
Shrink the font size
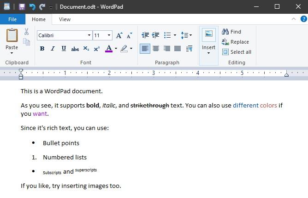129,35
